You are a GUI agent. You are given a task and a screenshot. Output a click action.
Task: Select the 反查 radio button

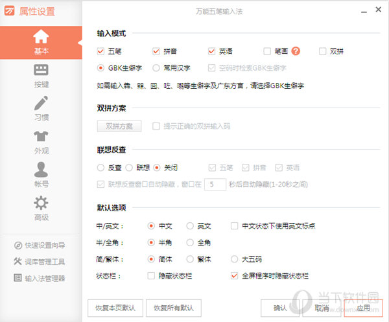click(100, 168)
